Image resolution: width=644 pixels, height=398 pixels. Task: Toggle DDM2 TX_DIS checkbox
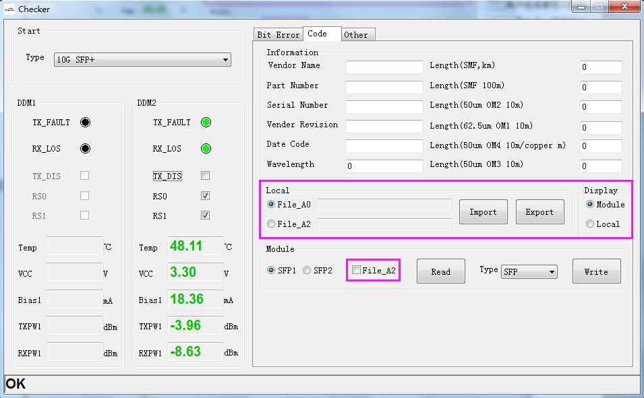(x=206, y=176)
